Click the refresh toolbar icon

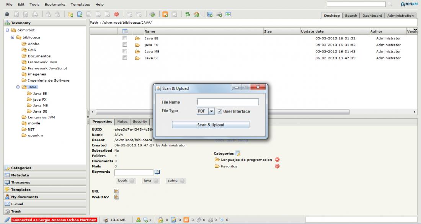[188, 15]
